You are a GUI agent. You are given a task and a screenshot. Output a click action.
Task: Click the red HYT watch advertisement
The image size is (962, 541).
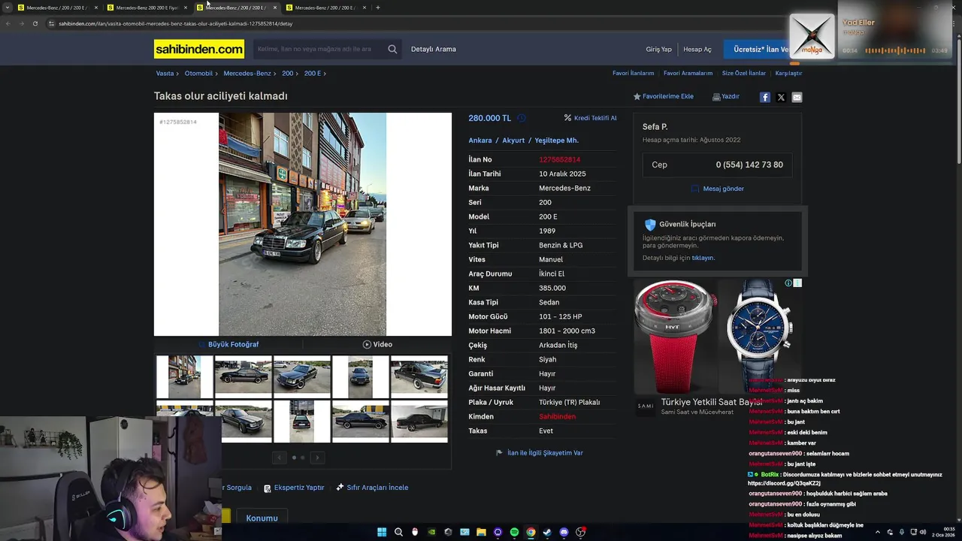pyautogui.click(x=674, y=337)
